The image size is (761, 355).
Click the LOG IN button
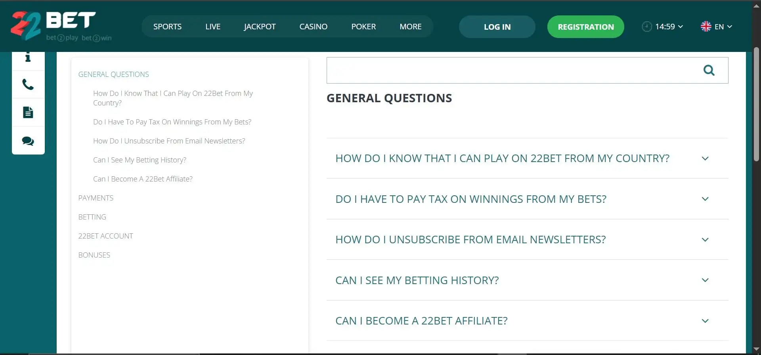[x=497, y=27]
